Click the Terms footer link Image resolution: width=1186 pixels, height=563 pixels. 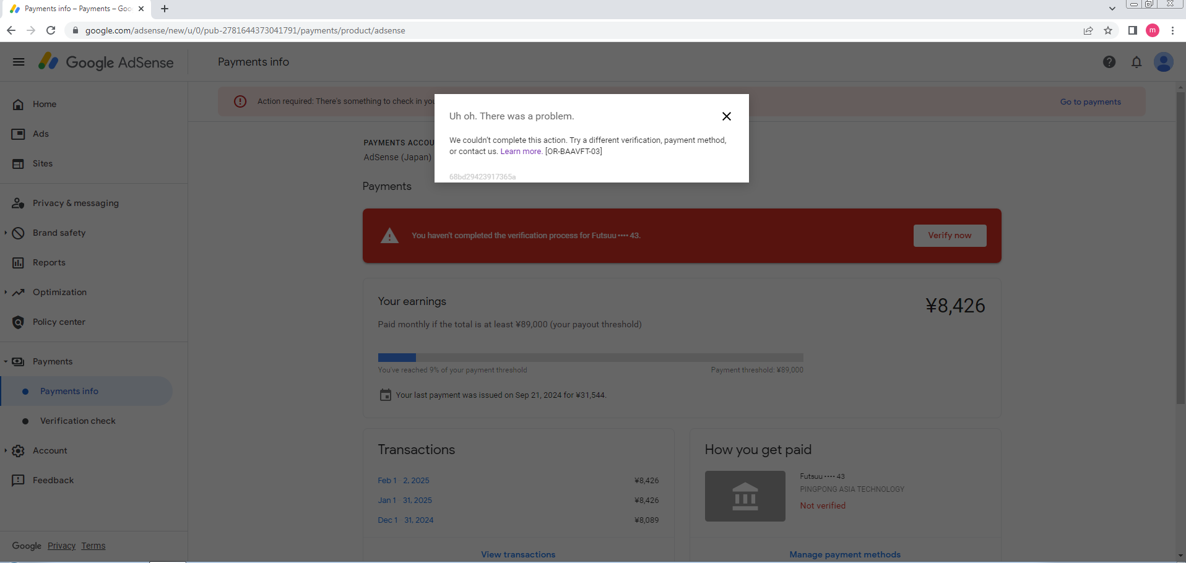coord(93,546)
